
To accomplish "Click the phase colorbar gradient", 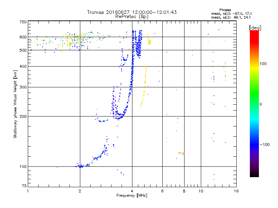I will (x=254, y=104).
